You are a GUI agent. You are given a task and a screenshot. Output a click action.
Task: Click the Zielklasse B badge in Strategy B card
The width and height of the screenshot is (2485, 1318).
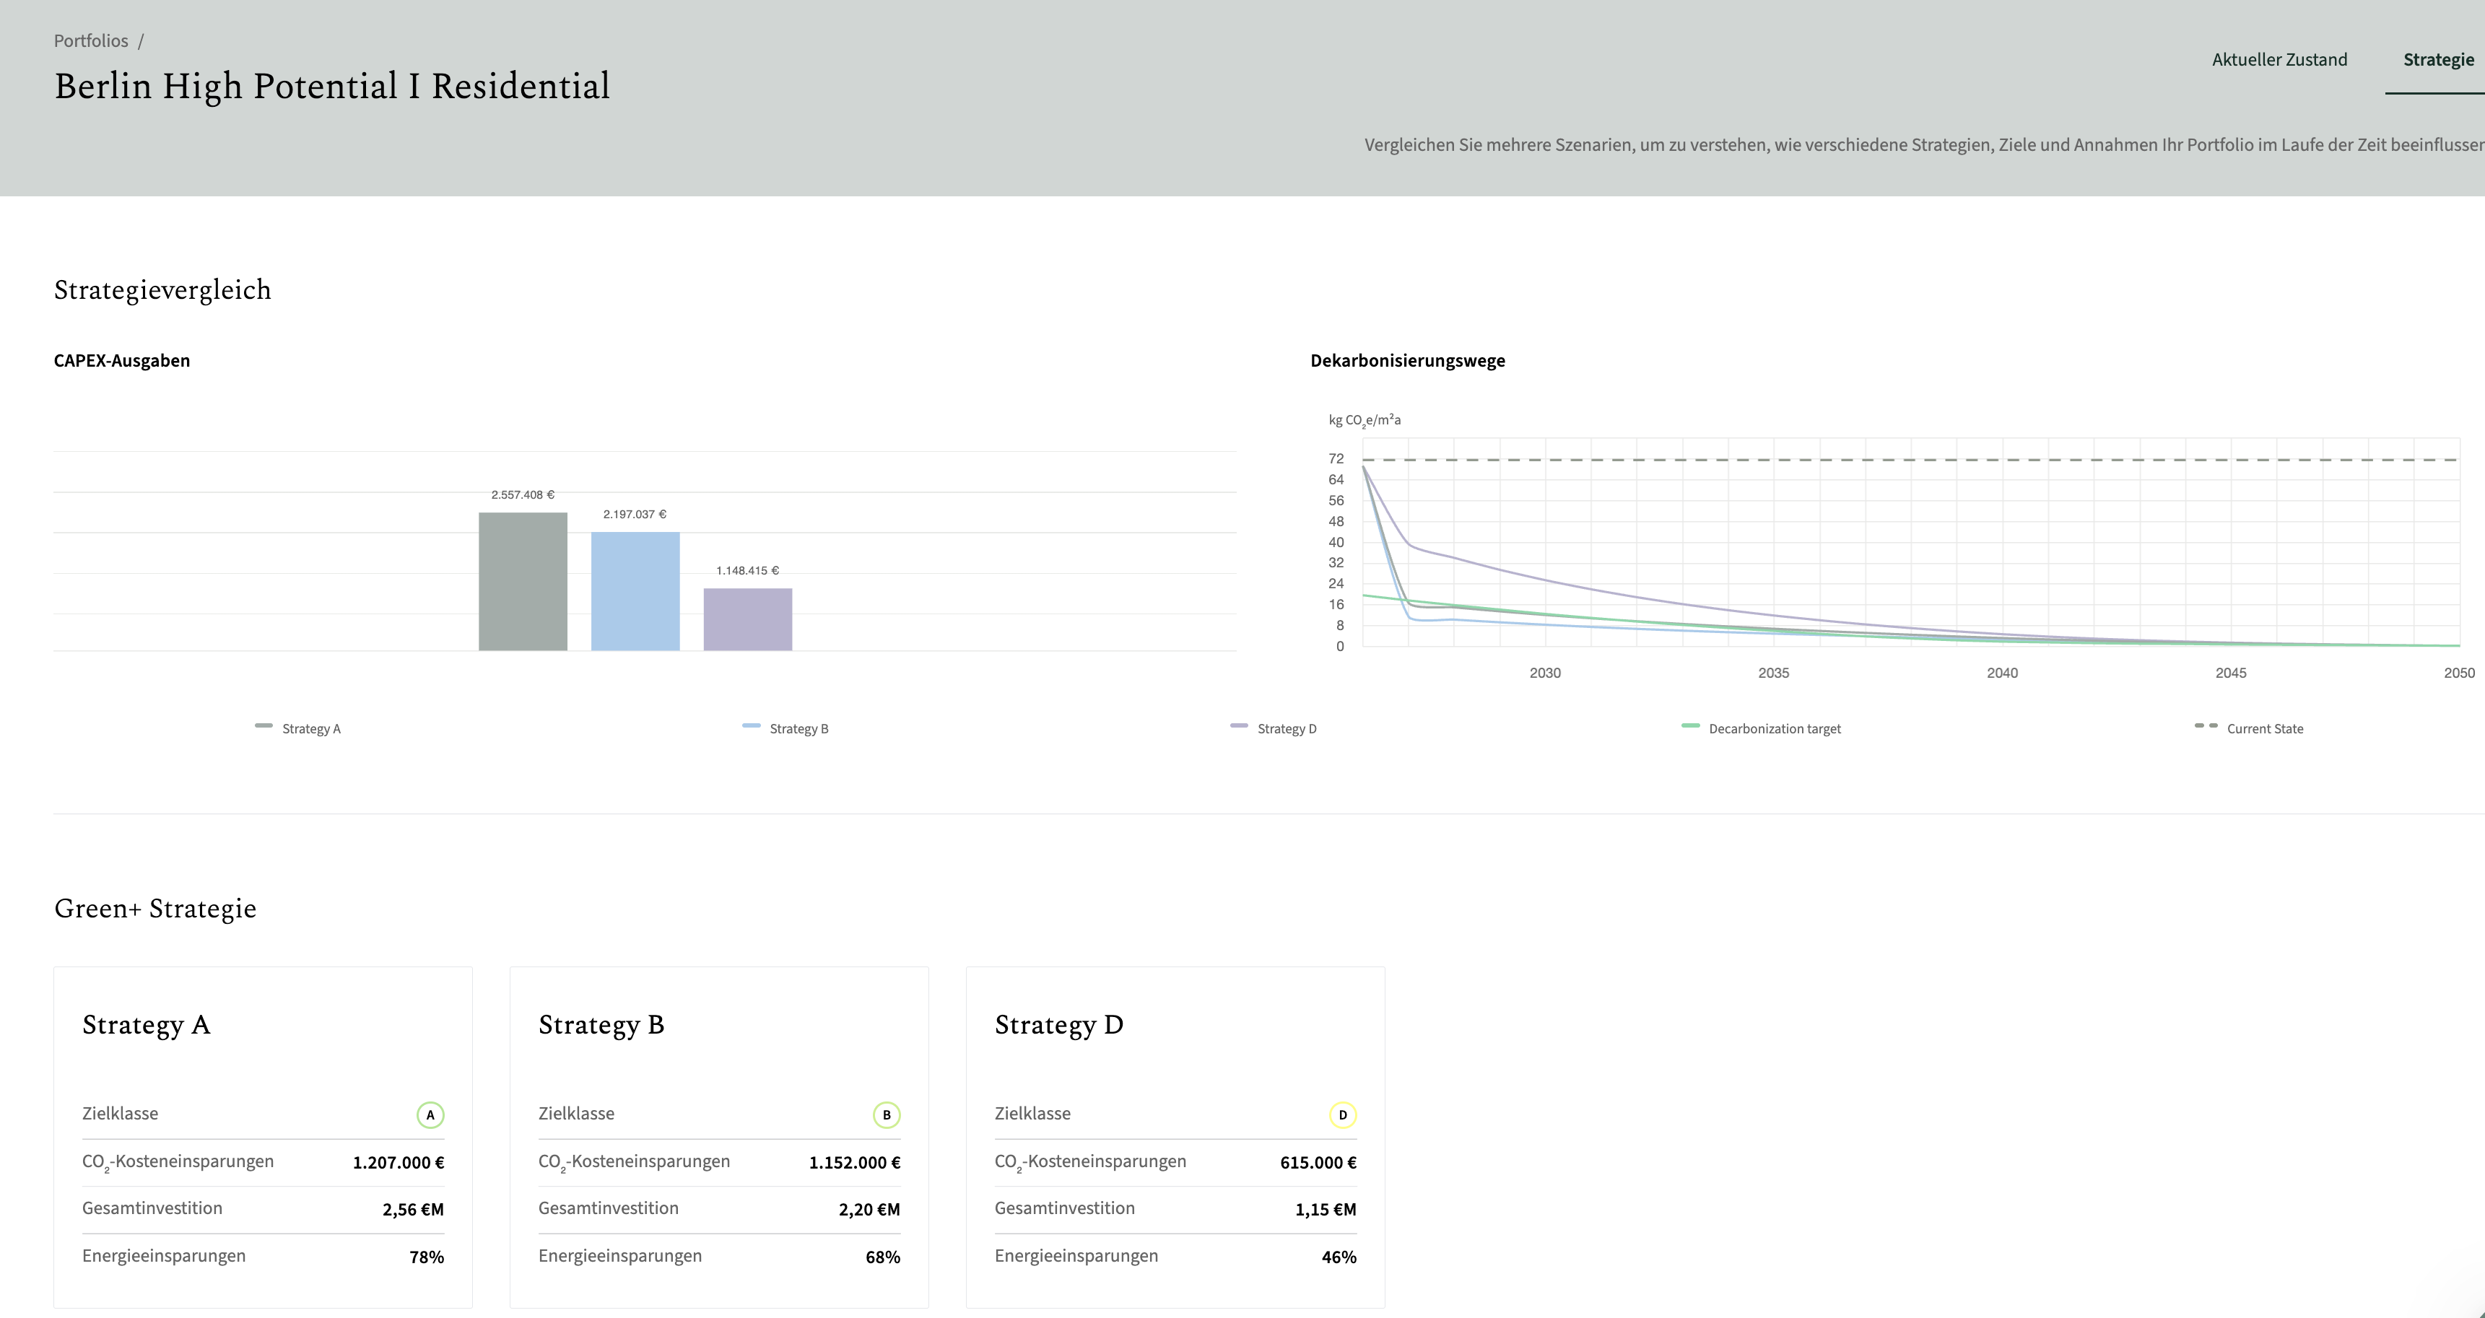(x=887, y=1114)
